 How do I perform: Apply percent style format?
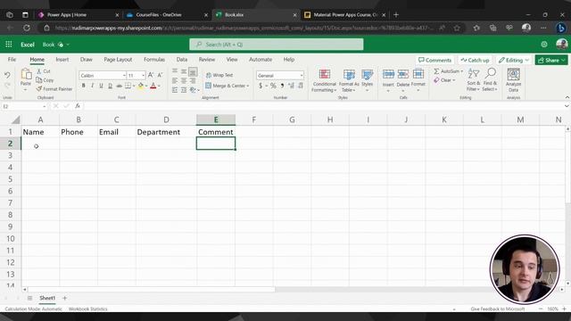(x=273, y=86)
